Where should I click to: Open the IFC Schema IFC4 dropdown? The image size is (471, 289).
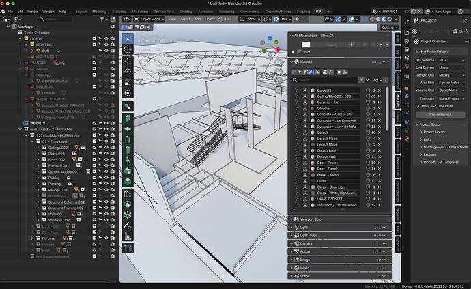click(x=451, y=60)
